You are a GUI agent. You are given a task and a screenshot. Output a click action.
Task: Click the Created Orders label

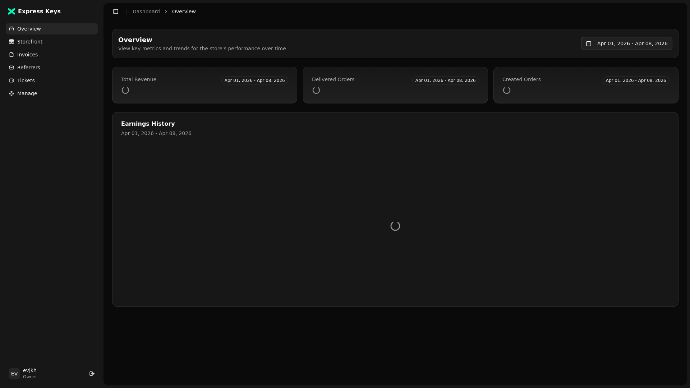pos(521,79)
